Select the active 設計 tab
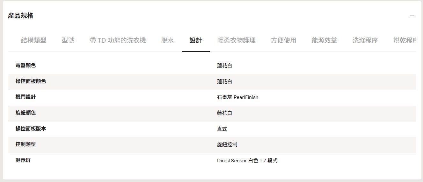The width and height of the screenshot is (423, 182). point(196,40)
